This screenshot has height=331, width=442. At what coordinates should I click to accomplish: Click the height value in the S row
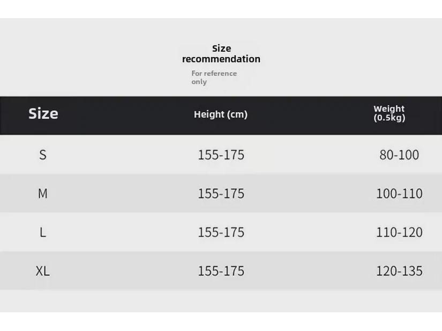click(x=221, y=155)
